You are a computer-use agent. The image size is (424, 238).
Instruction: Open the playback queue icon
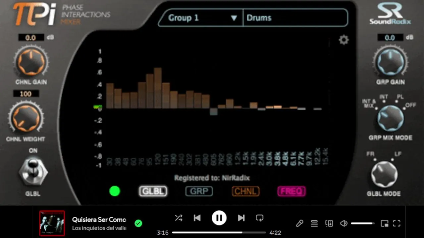click(314, 223)
